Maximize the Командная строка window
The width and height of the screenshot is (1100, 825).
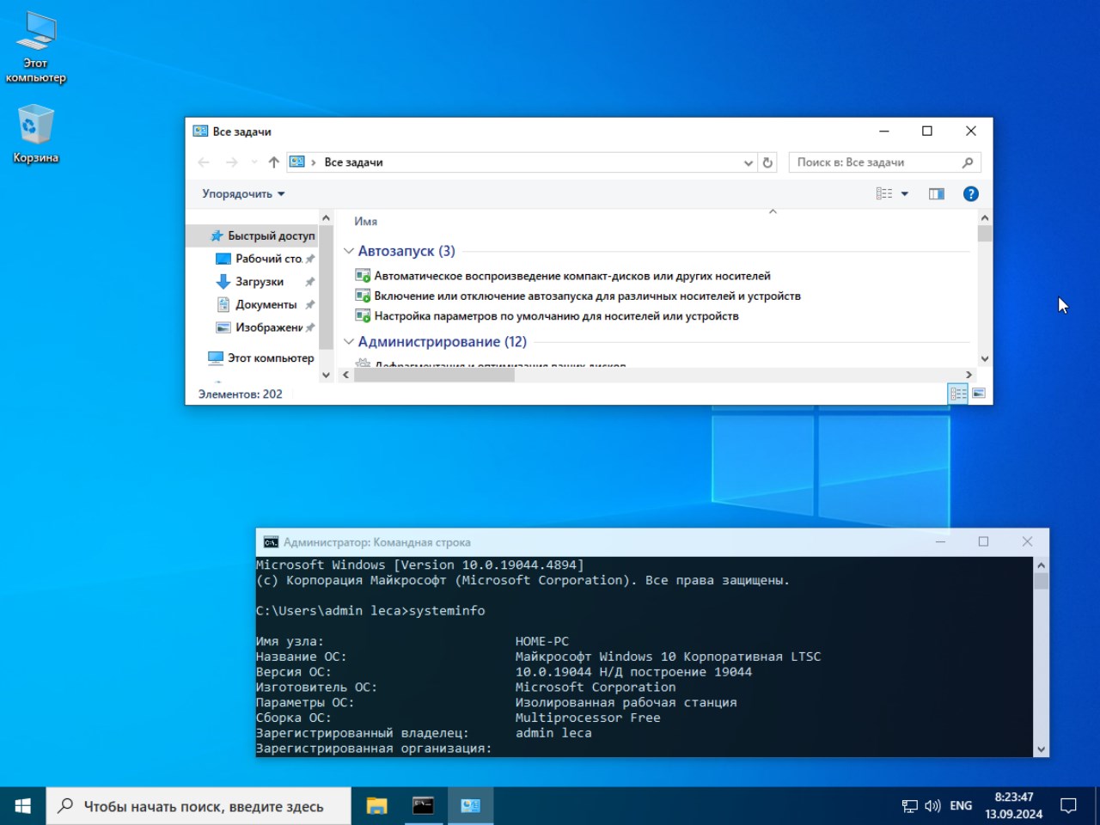pyautogui.click(x=983, y=542)
